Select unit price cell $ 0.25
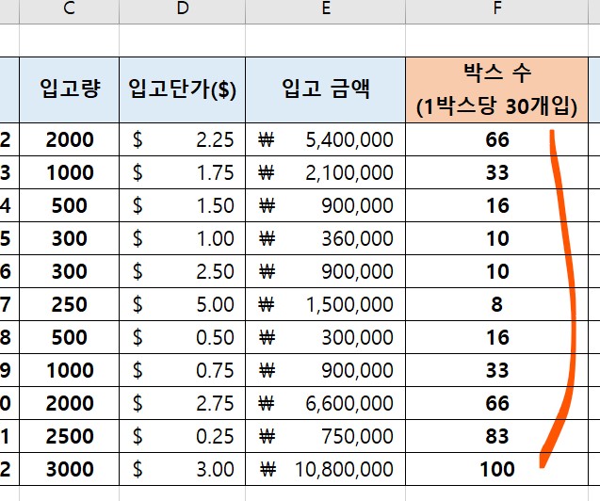 (182, 436)
